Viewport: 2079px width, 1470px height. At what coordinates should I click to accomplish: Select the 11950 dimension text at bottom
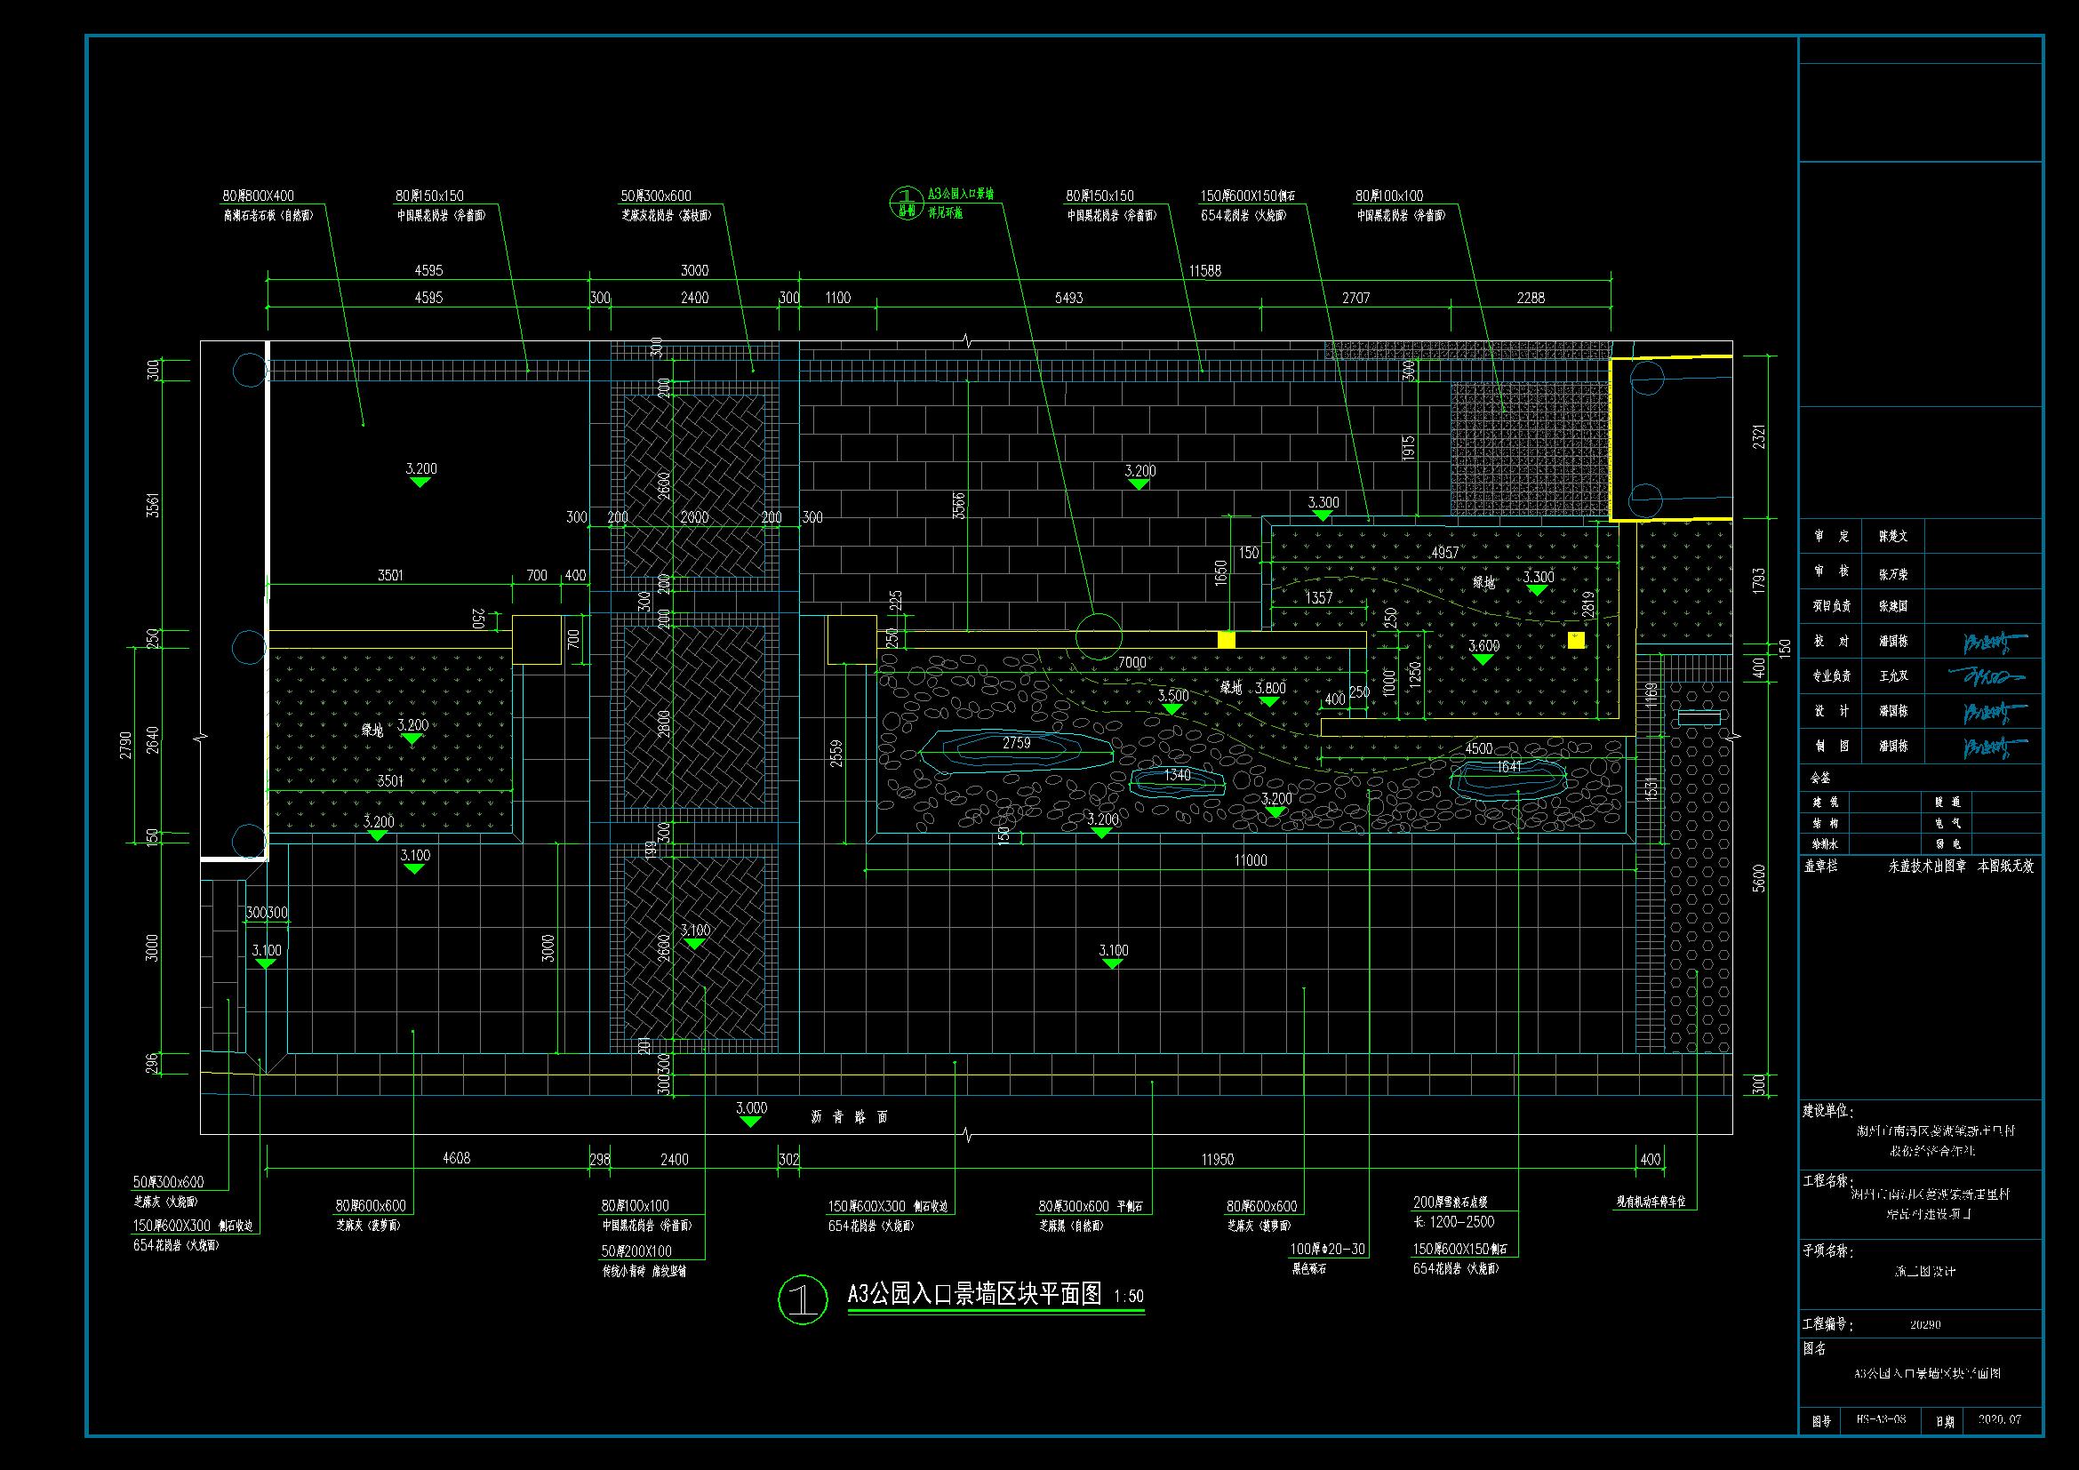pos(1218,1159)
